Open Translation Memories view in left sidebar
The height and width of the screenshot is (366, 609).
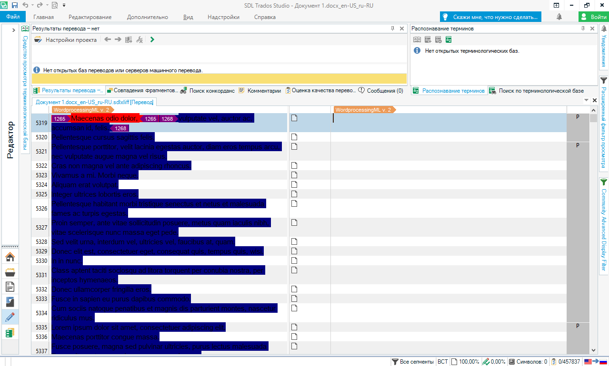point(10,333)
